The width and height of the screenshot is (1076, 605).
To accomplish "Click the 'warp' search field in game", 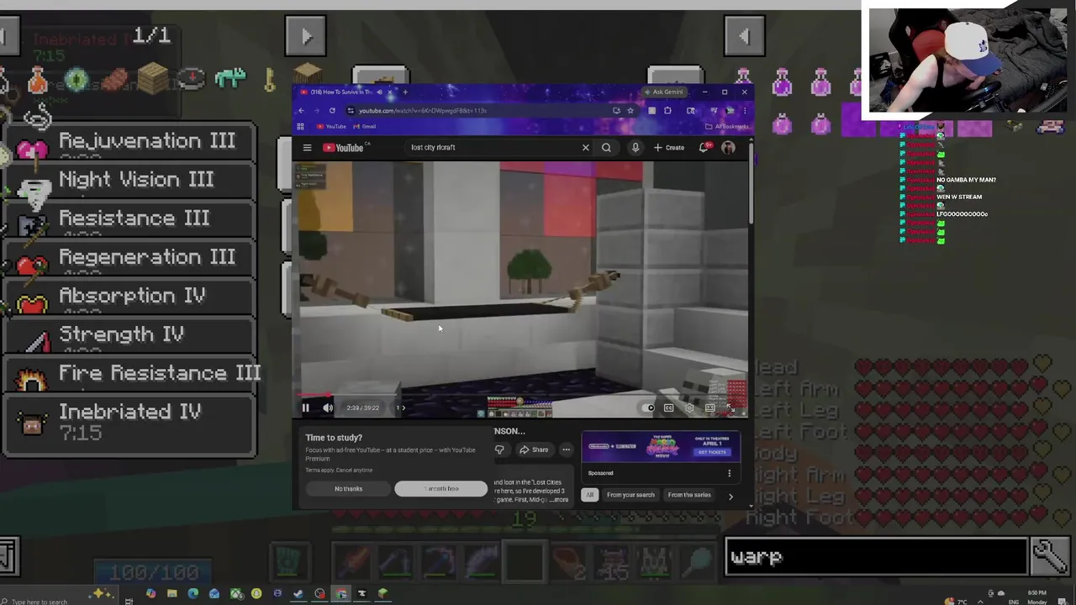I will (877, 557).
